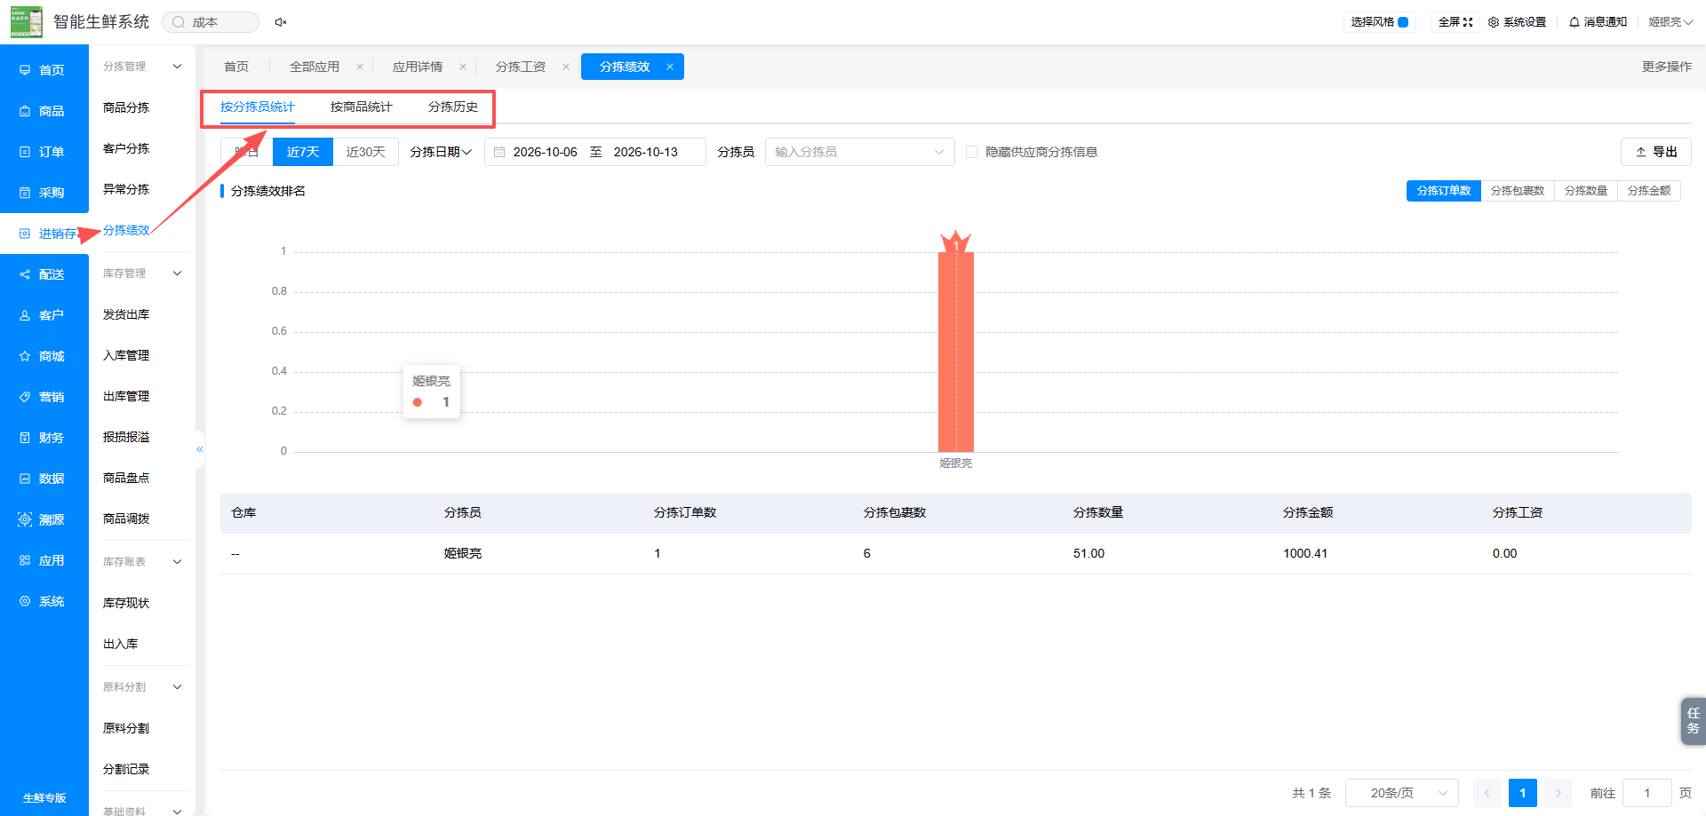This screenshot has width=1706, height=816.
Task: Switch to 按商品统计 tab
Action: (x=361, y=107)
